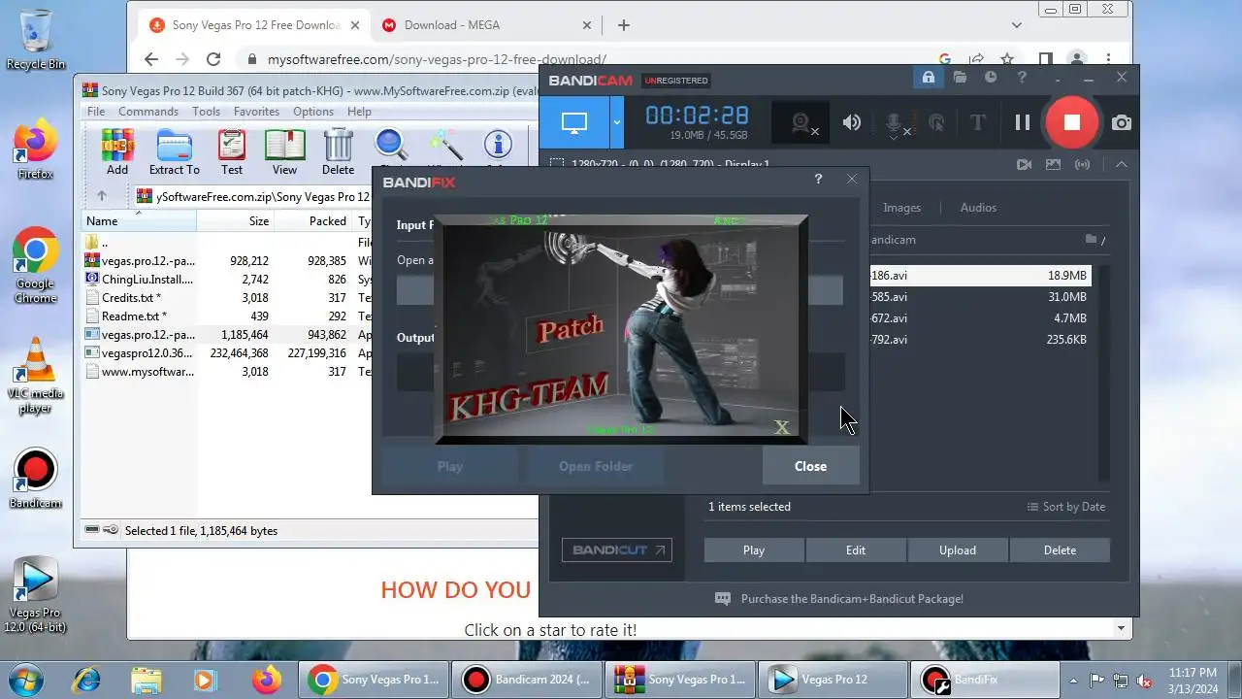Stop recording with Bandicam red button

[x=1071, y=122]
